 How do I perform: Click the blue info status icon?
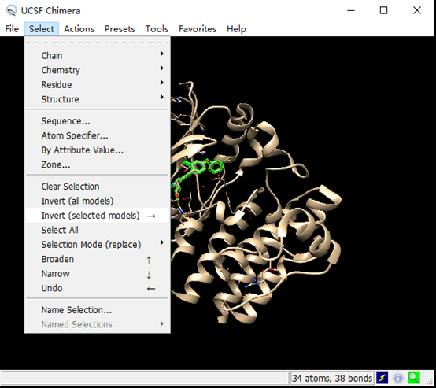[x=398, y=378]
